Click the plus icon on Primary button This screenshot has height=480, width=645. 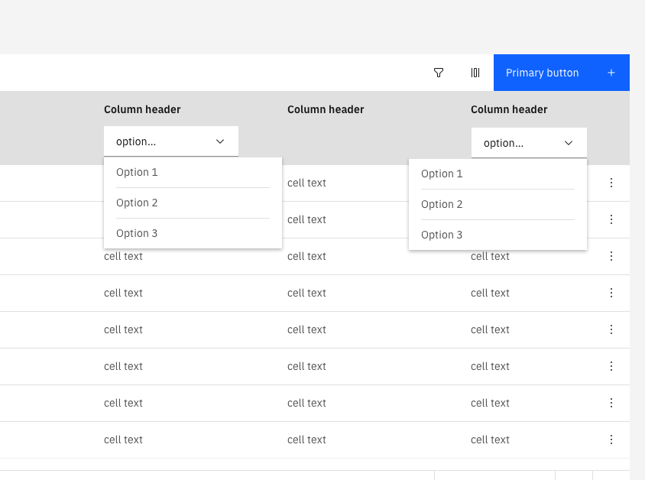(611, 73)
